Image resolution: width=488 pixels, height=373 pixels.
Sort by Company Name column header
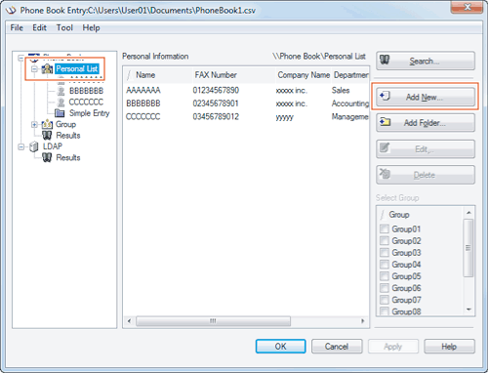coord(304,75)
